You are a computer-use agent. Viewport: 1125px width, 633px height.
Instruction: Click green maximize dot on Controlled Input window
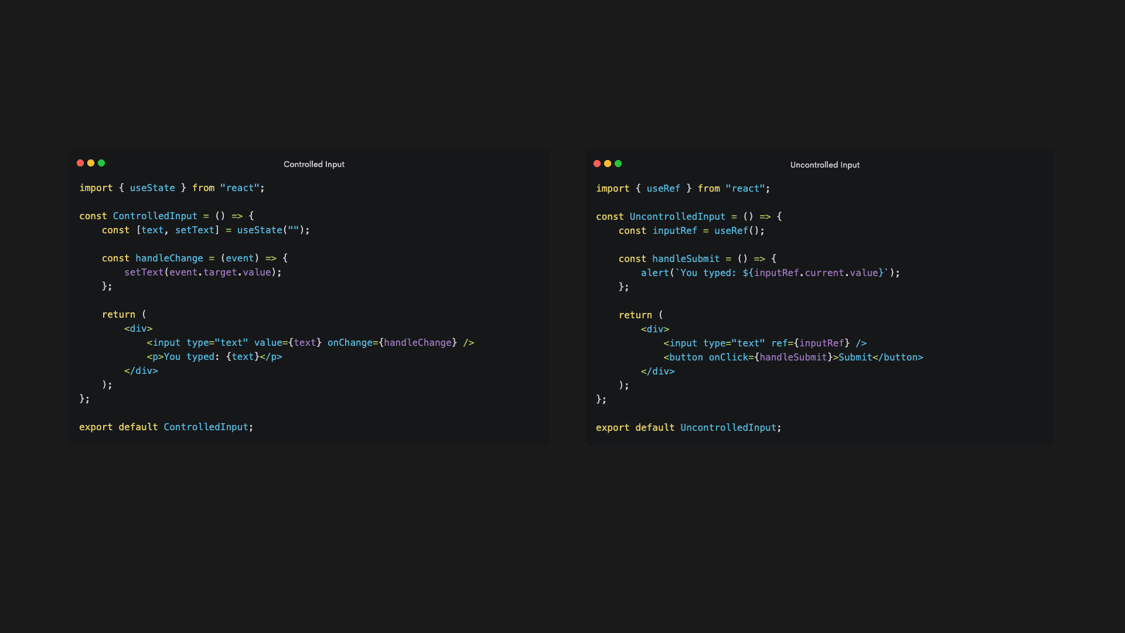(101, 163)
